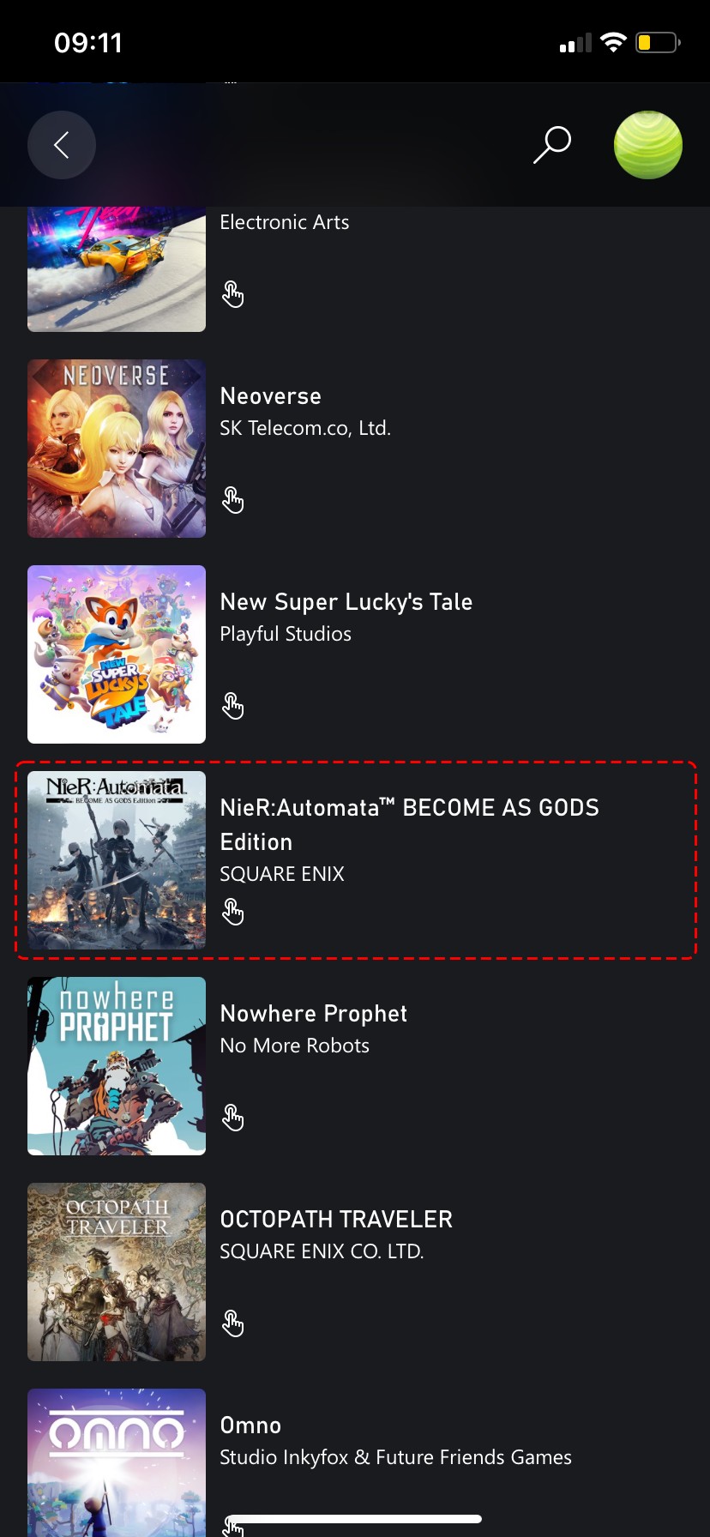The image size is (710, 1537).
Task: Open the green profile avatar
Action: [648, 145]
